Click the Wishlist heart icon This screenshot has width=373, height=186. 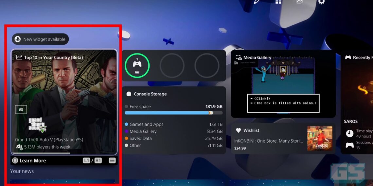pos(238,130)
